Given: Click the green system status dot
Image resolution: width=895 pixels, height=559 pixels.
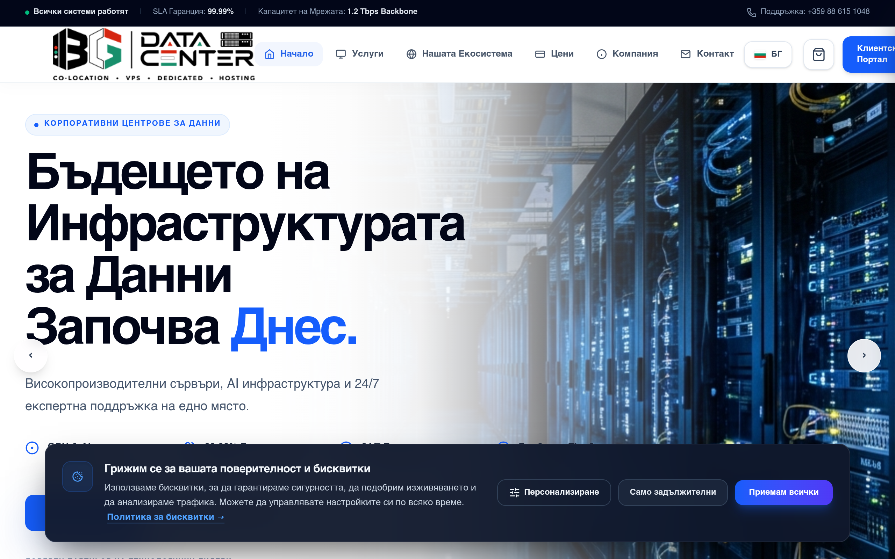Looking at the screenshot, I should 27,12.
